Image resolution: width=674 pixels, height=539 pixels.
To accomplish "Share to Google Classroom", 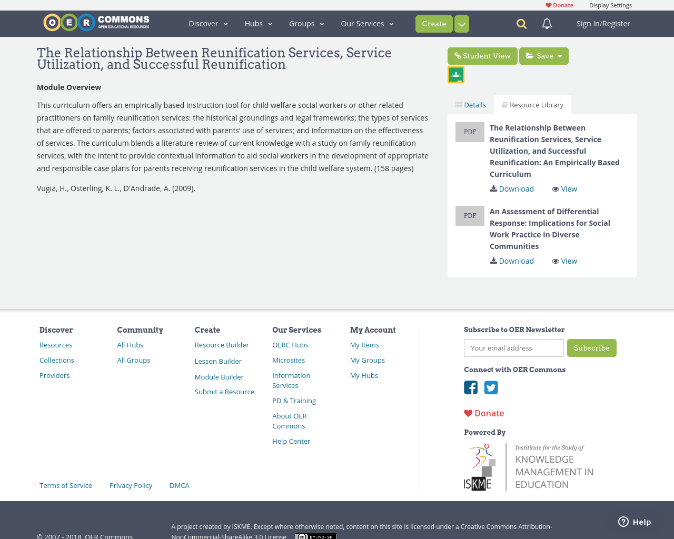I will (455, 74).
